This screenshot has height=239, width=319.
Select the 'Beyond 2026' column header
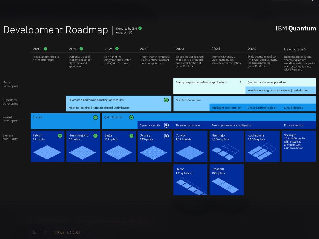(x=295, y=49)
